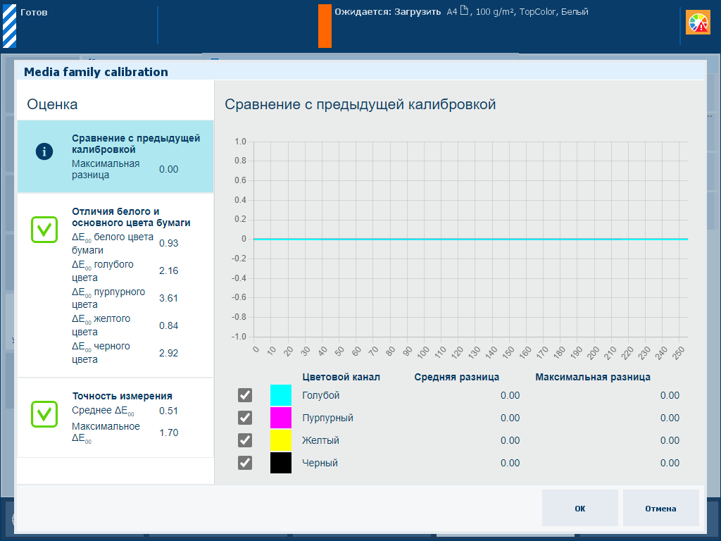Click the Максимальная разница column header
Screen dimensions: 721x541
click(593, 378)
